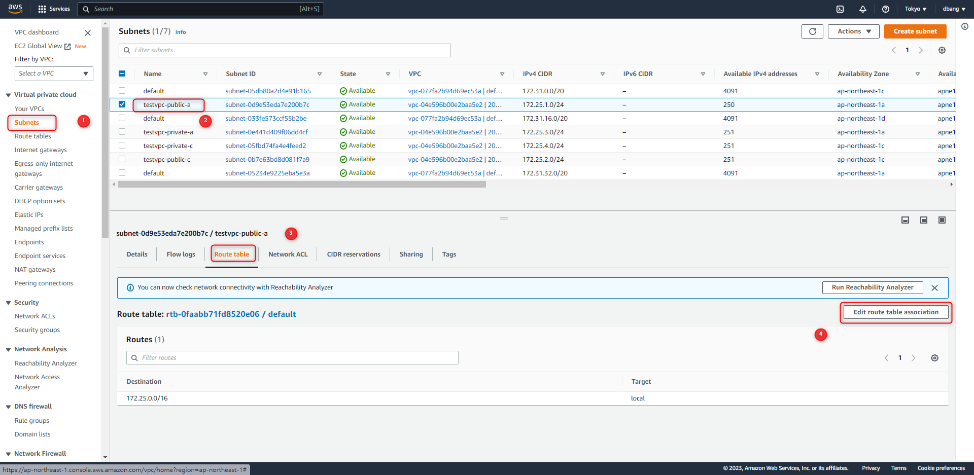Viewport: 974px width, 475px height.
Task: Check the default subnet 172.31.16.0/20 row
Action: point(122,118)
